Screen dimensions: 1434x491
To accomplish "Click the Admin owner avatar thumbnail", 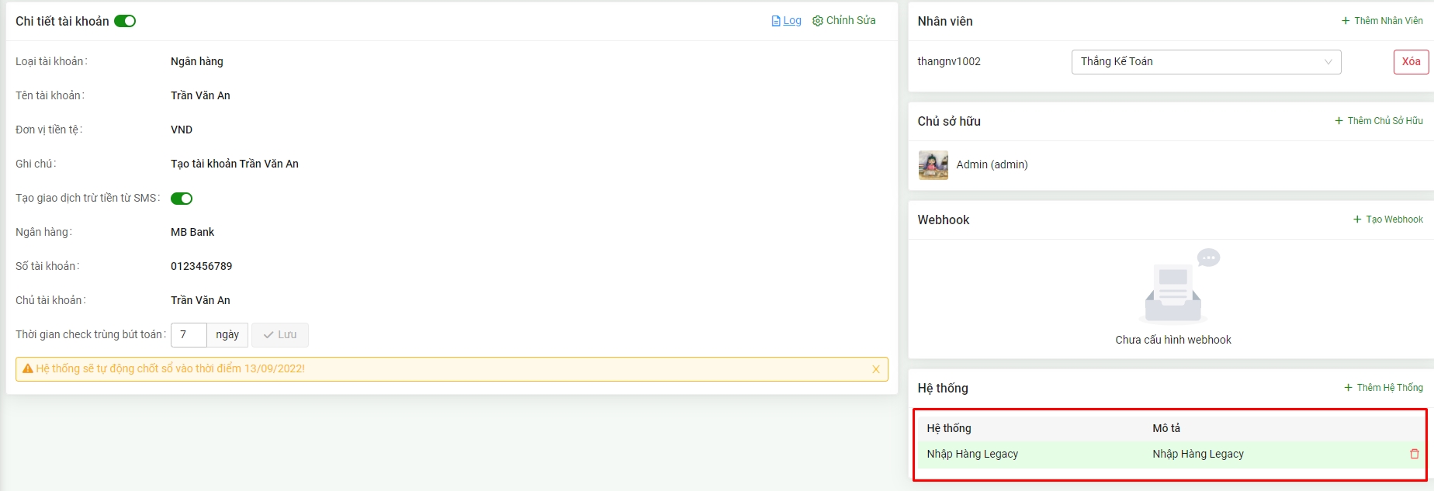I will [x=933, y=165].
